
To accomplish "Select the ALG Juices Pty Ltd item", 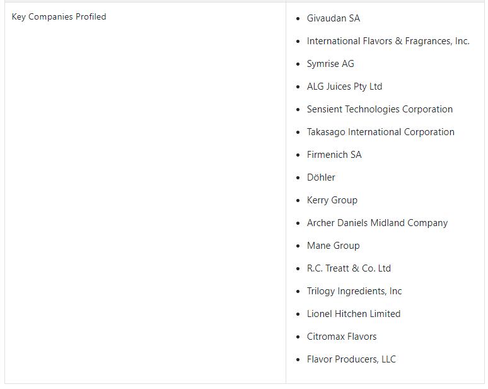I will coord(344,87).
